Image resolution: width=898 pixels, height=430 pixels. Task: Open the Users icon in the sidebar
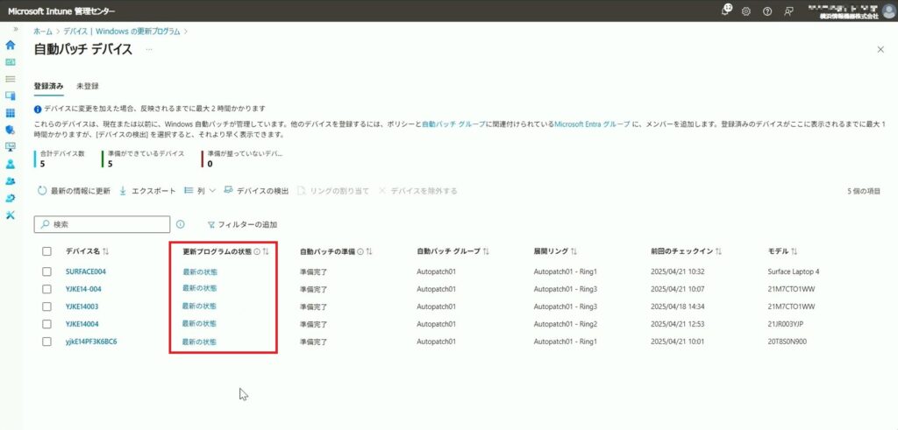click(x=10, y=164)
